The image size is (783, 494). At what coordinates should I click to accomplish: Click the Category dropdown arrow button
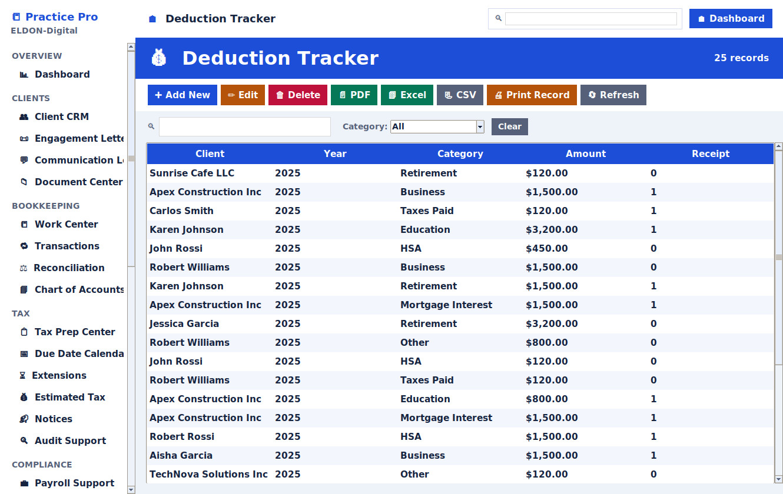click(x=480, y=126)
